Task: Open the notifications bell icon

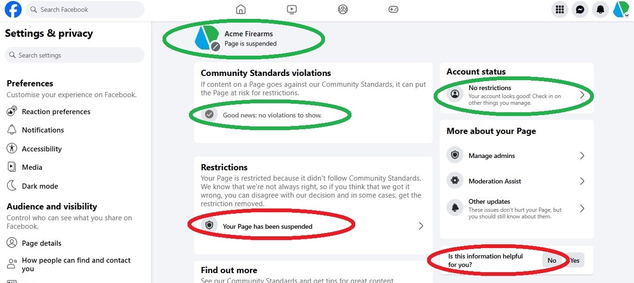Action: coord(600,9)
